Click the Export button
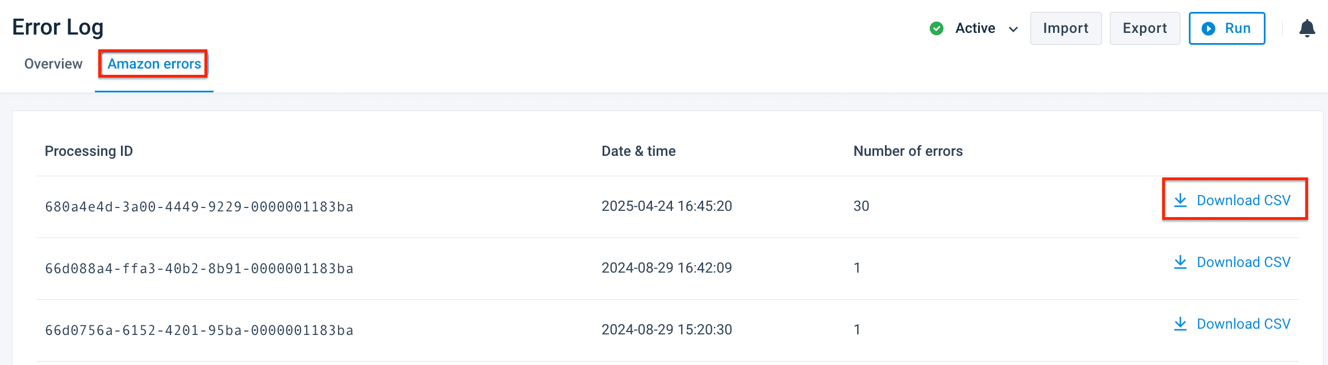The image size is (1328, 365). (x=1145, y=28)
